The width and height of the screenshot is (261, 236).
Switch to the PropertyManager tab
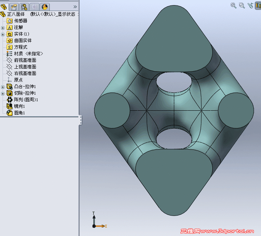(14, 7)
